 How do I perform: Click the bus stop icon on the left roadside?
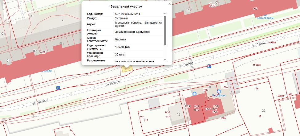click(58, 88)
